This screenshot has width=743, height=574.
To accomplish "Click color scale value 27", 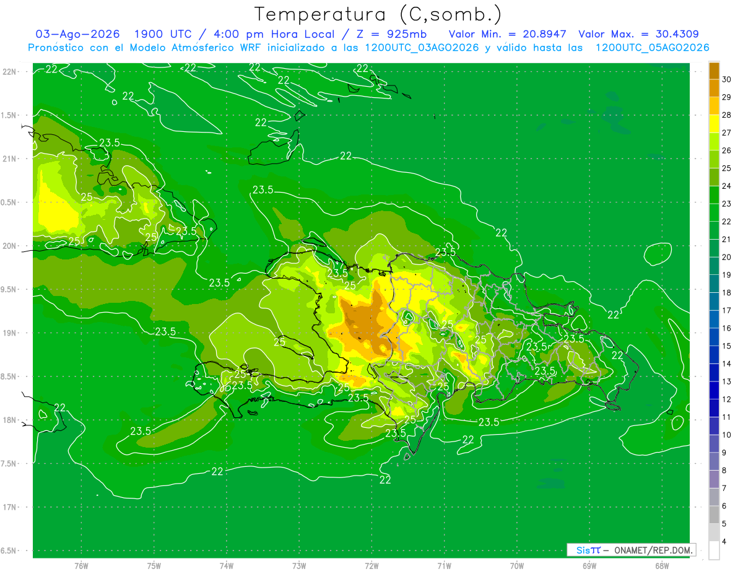I will (727, 133).
